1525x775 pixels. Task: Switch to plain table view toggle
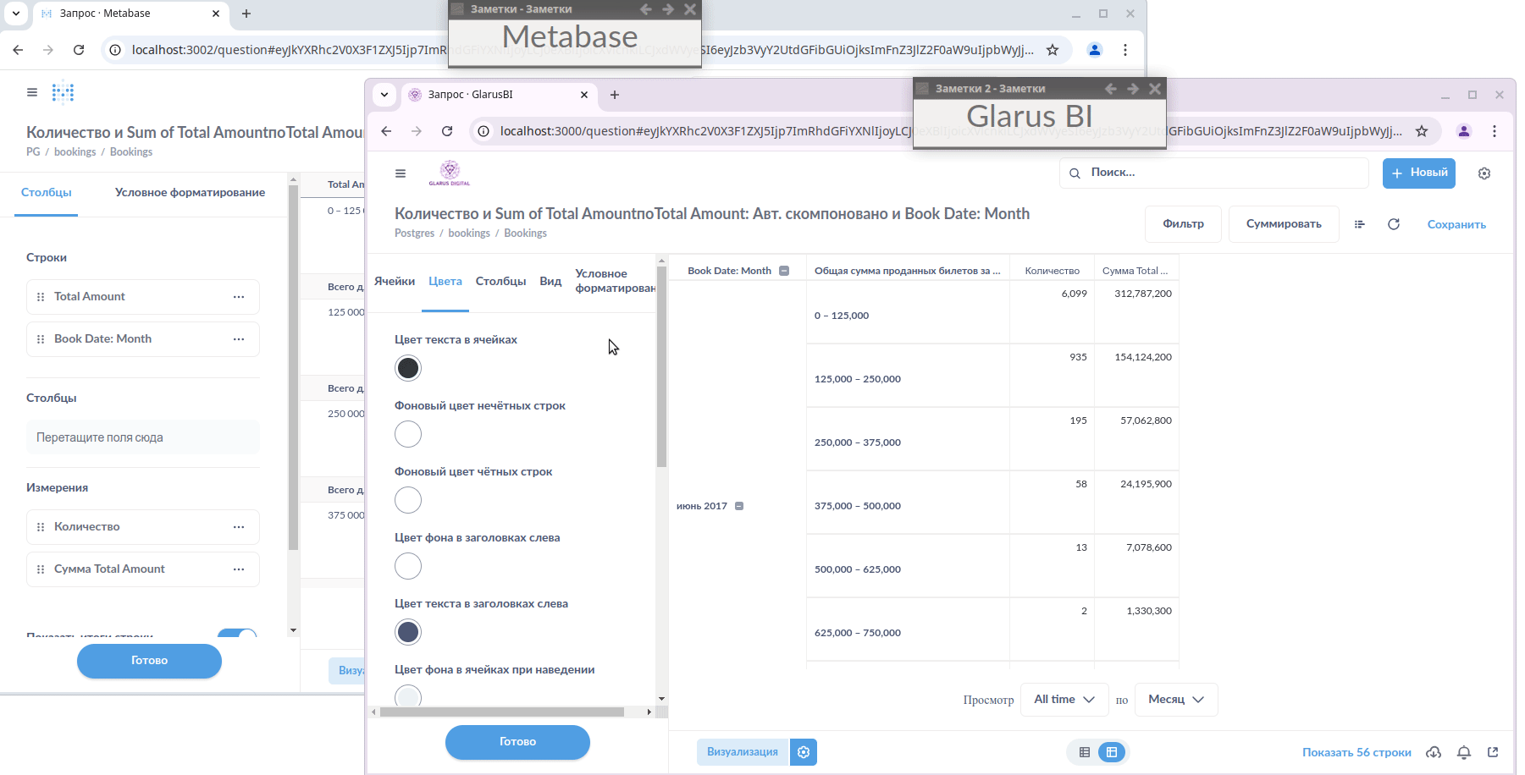tap(1084, 752)
